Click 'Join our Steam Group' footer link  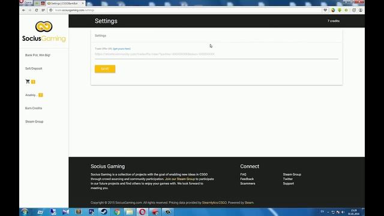[180, 179]
